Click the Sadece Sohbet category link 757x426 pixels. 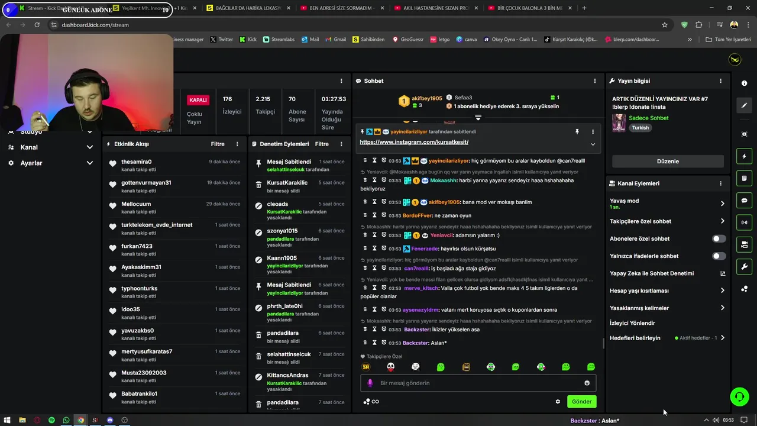click(649, 118)
